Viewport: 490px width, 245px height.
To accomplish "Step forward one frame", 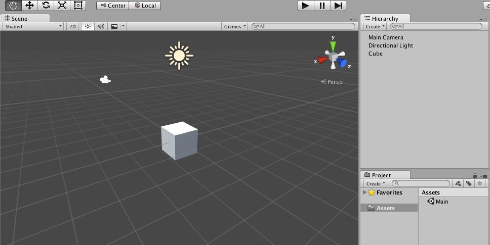I will (338, 6).
